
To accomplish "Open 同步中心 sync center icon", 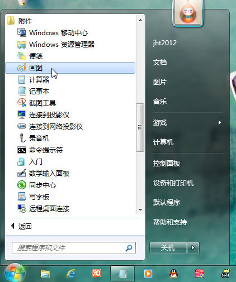I will [22, 185].
